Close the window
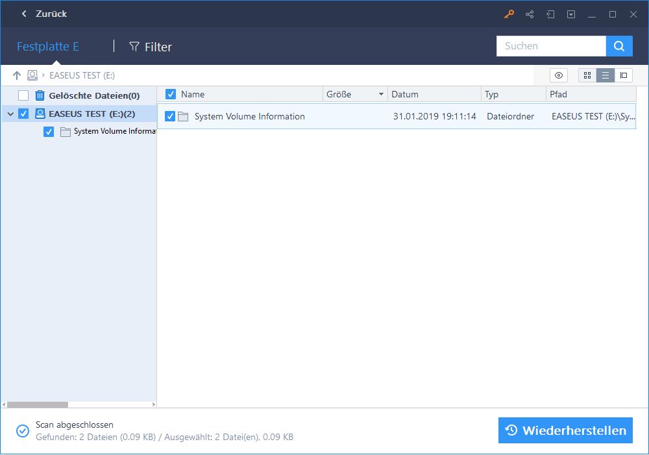Screen dimensions: 649x455 [633, 14]
